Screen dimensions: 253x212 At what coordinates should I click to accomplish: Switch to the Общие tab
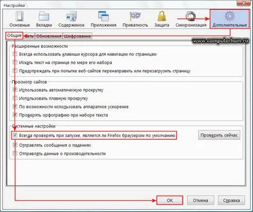tap(14, 36)
